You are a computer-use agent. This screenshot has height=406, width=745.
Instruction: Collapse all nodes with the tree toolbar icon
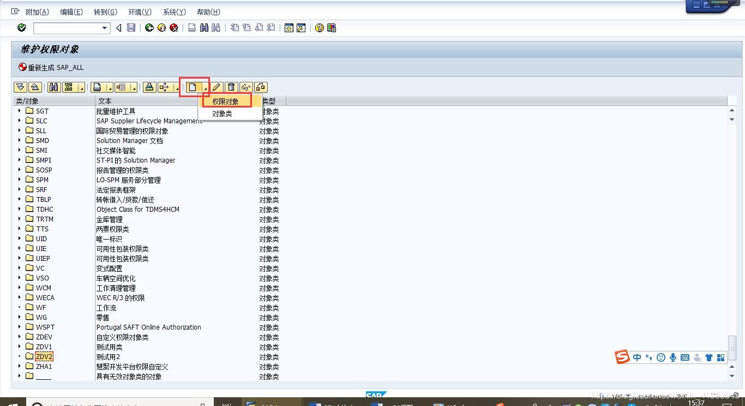pos(35,87)
